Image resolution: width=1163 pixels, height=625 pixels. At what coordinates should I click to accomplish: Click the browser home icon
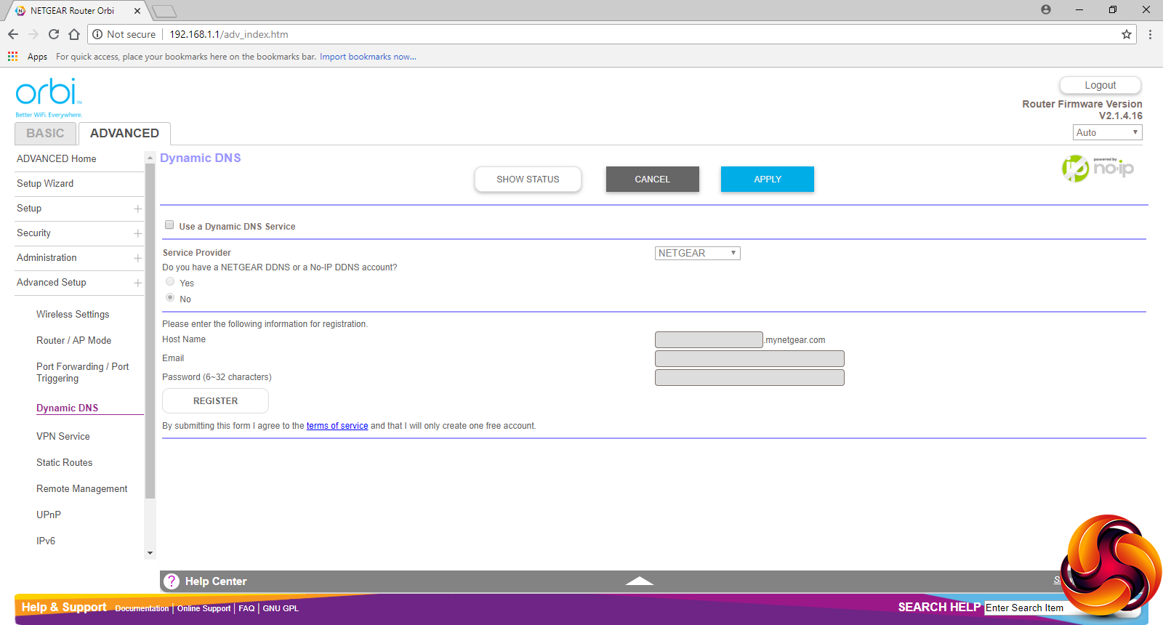[74, 34]
